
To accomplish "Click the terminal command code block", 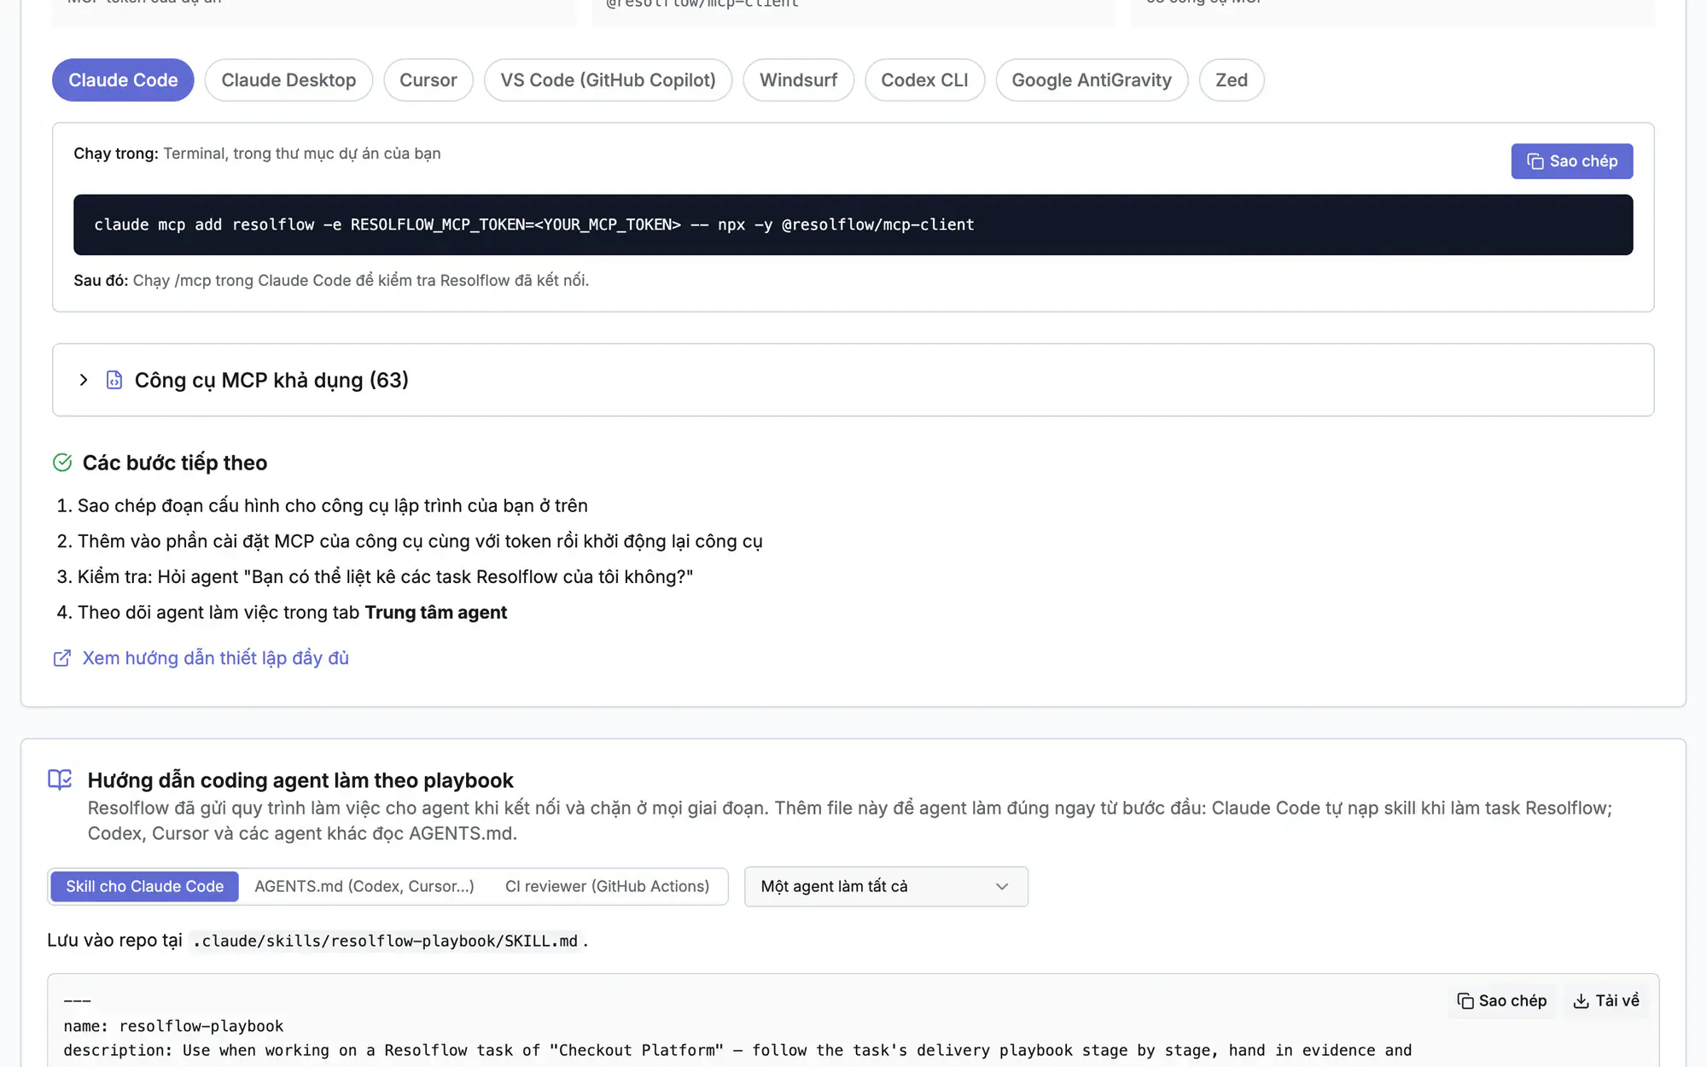I will [x=853, y=224].
